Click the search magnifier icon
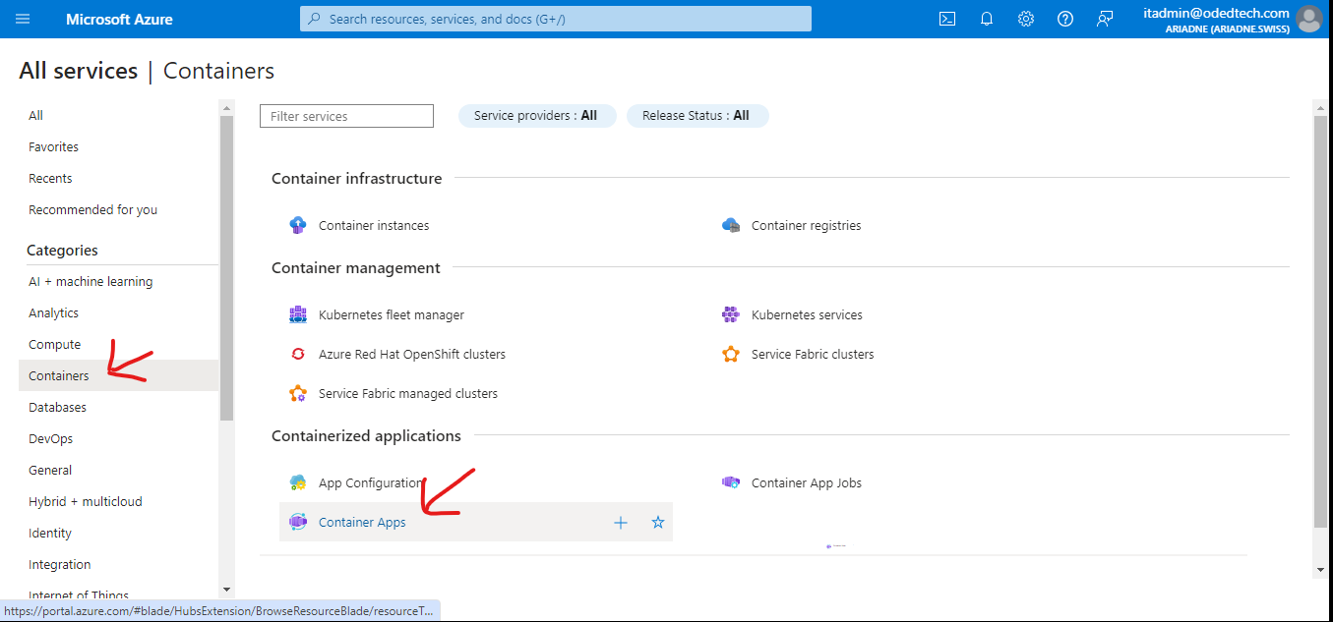 [315, 19]
